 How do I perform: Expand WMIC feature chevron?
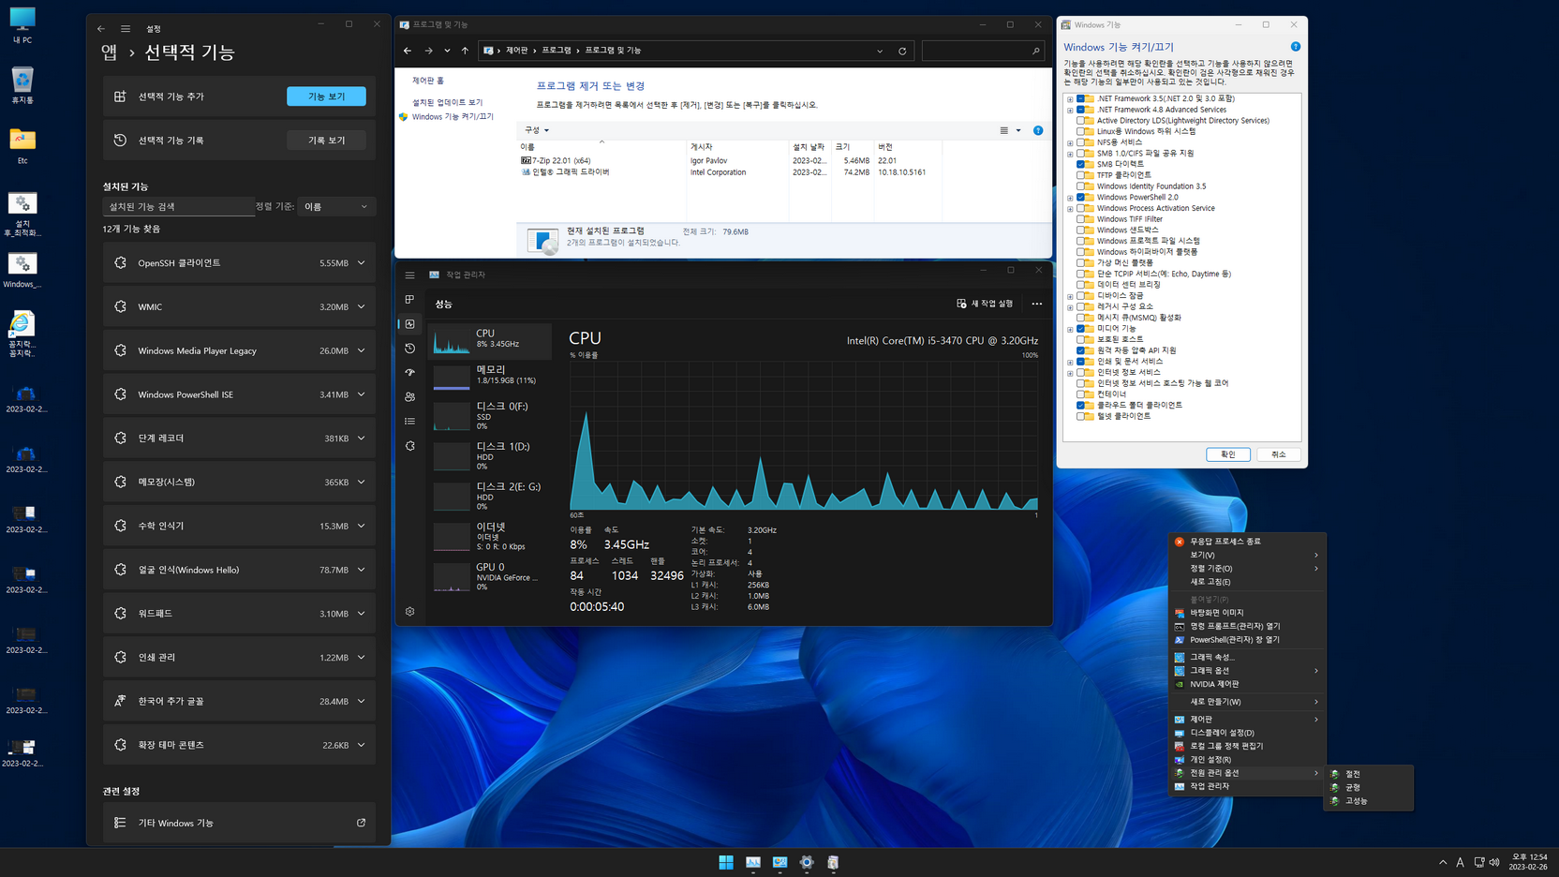point(361,306)
